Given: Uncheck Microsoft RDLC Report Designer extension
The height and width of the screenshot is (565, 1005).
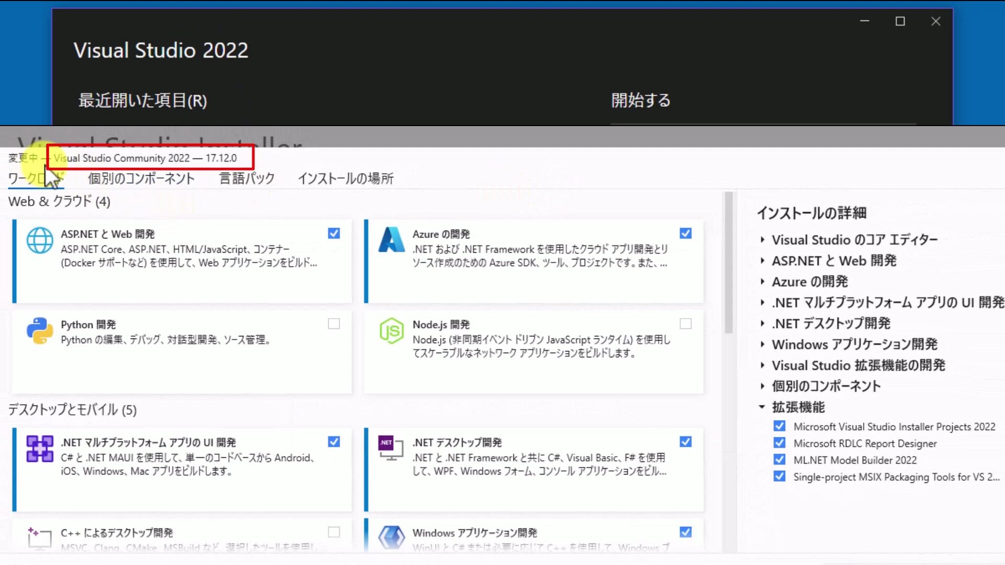Looking at the screenshot, I should tap(779, 443).
